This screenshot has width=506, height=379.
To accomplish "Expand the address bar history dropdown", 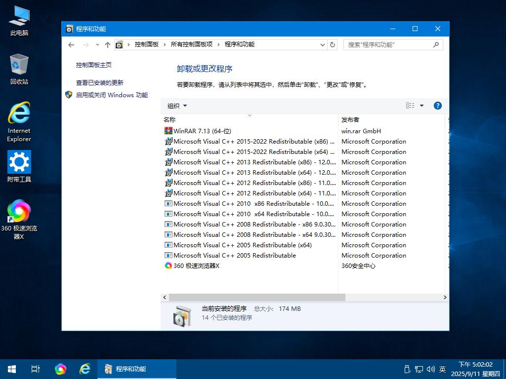I will [322, 44].
